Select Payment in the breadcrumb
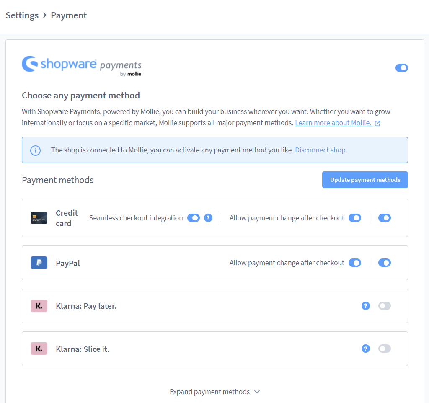 tap(69, 15)
